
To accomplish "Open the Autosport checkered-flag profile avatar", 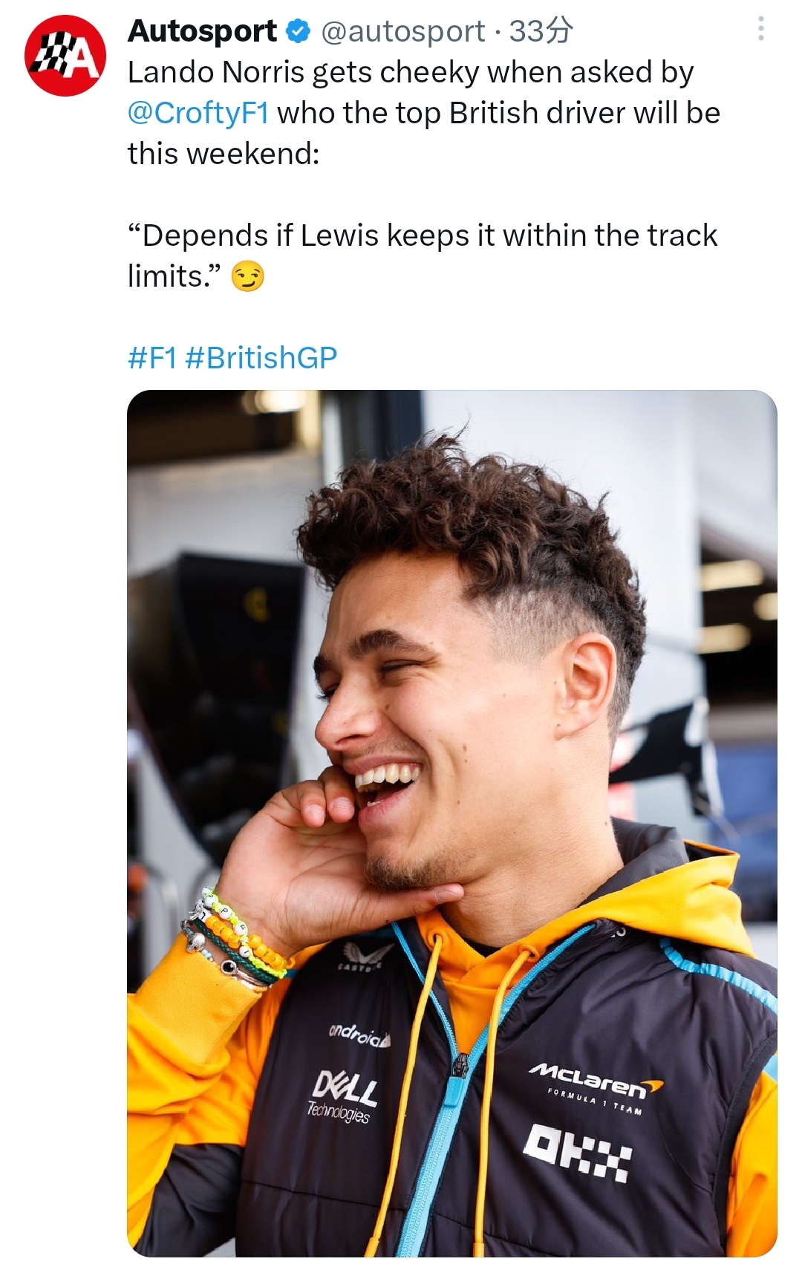I will tap(66, 56).
